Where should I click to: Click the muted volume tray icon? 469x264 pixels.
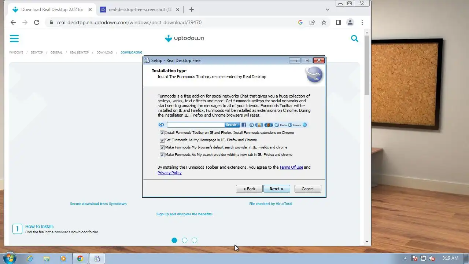tap(432, 258)
